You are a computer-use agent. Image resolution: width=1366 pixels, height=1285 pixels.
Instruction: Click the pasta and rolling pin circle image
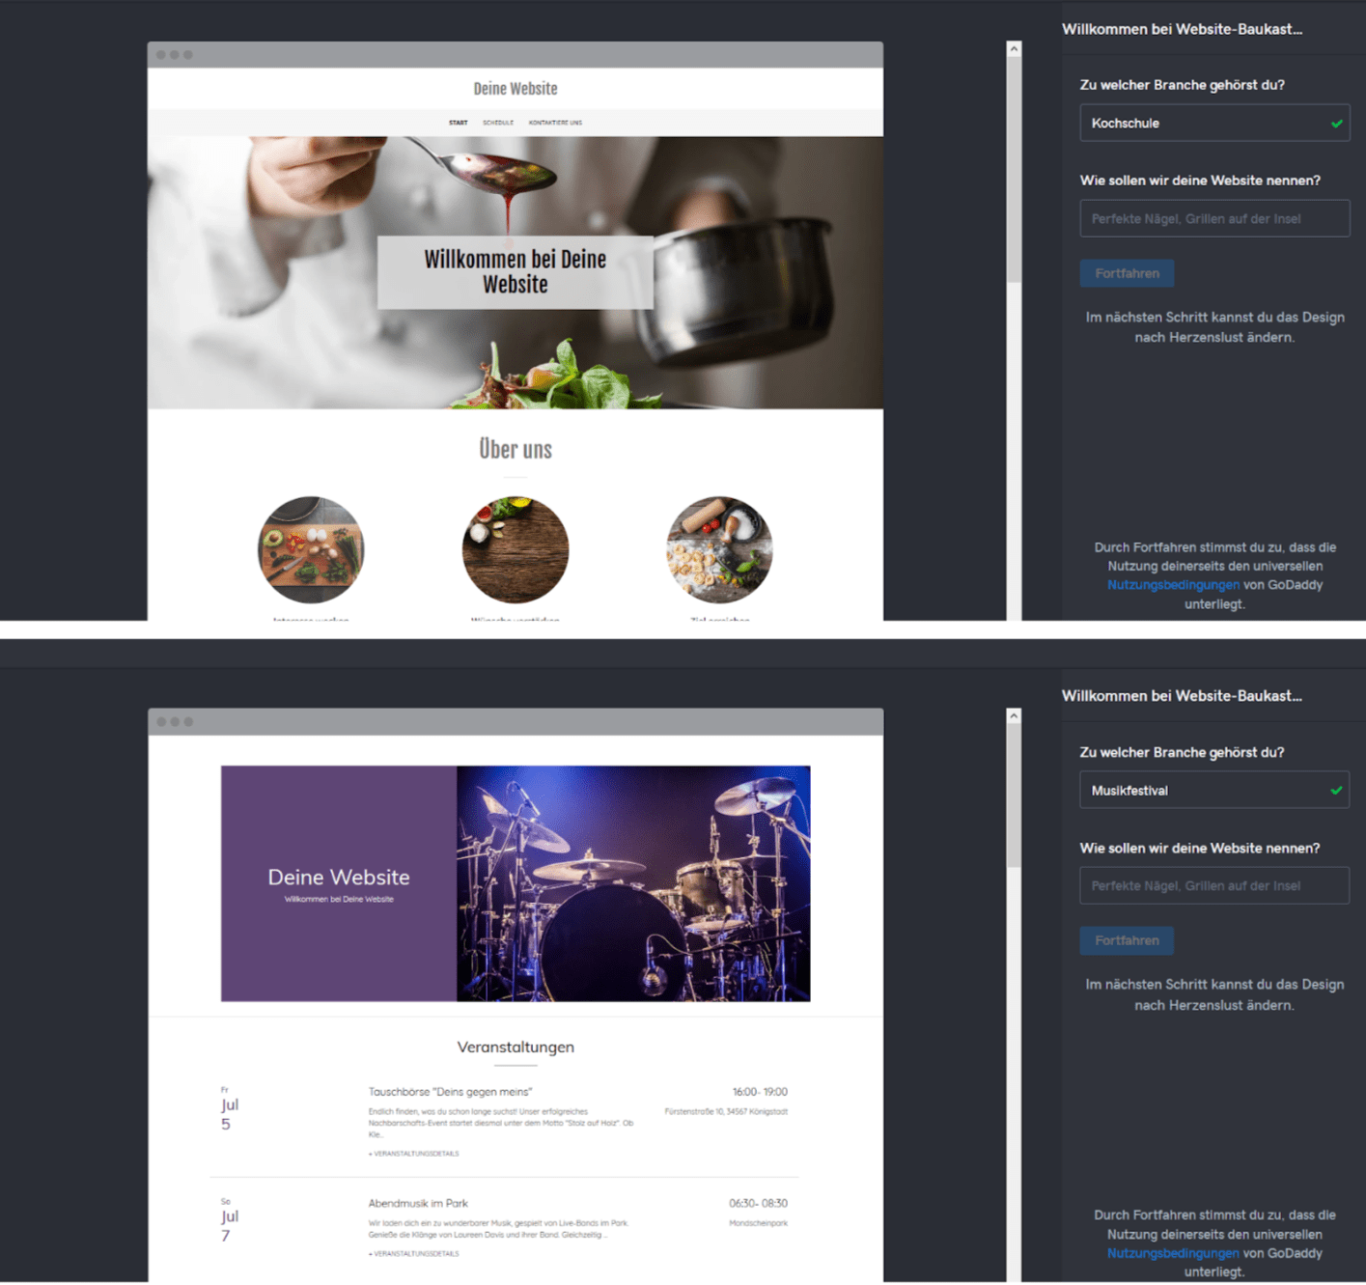[719, 549]
